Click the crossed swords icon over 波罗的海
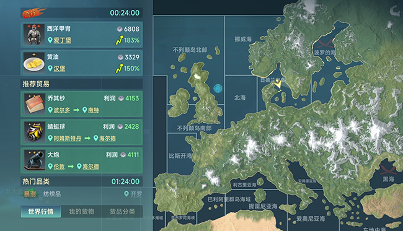Screen dimensions: 403x231 tap(325, 43)
